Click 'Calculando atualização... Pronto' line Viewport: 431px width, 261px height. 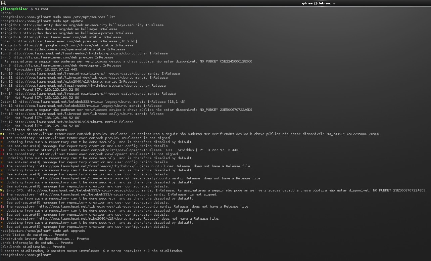33,247
